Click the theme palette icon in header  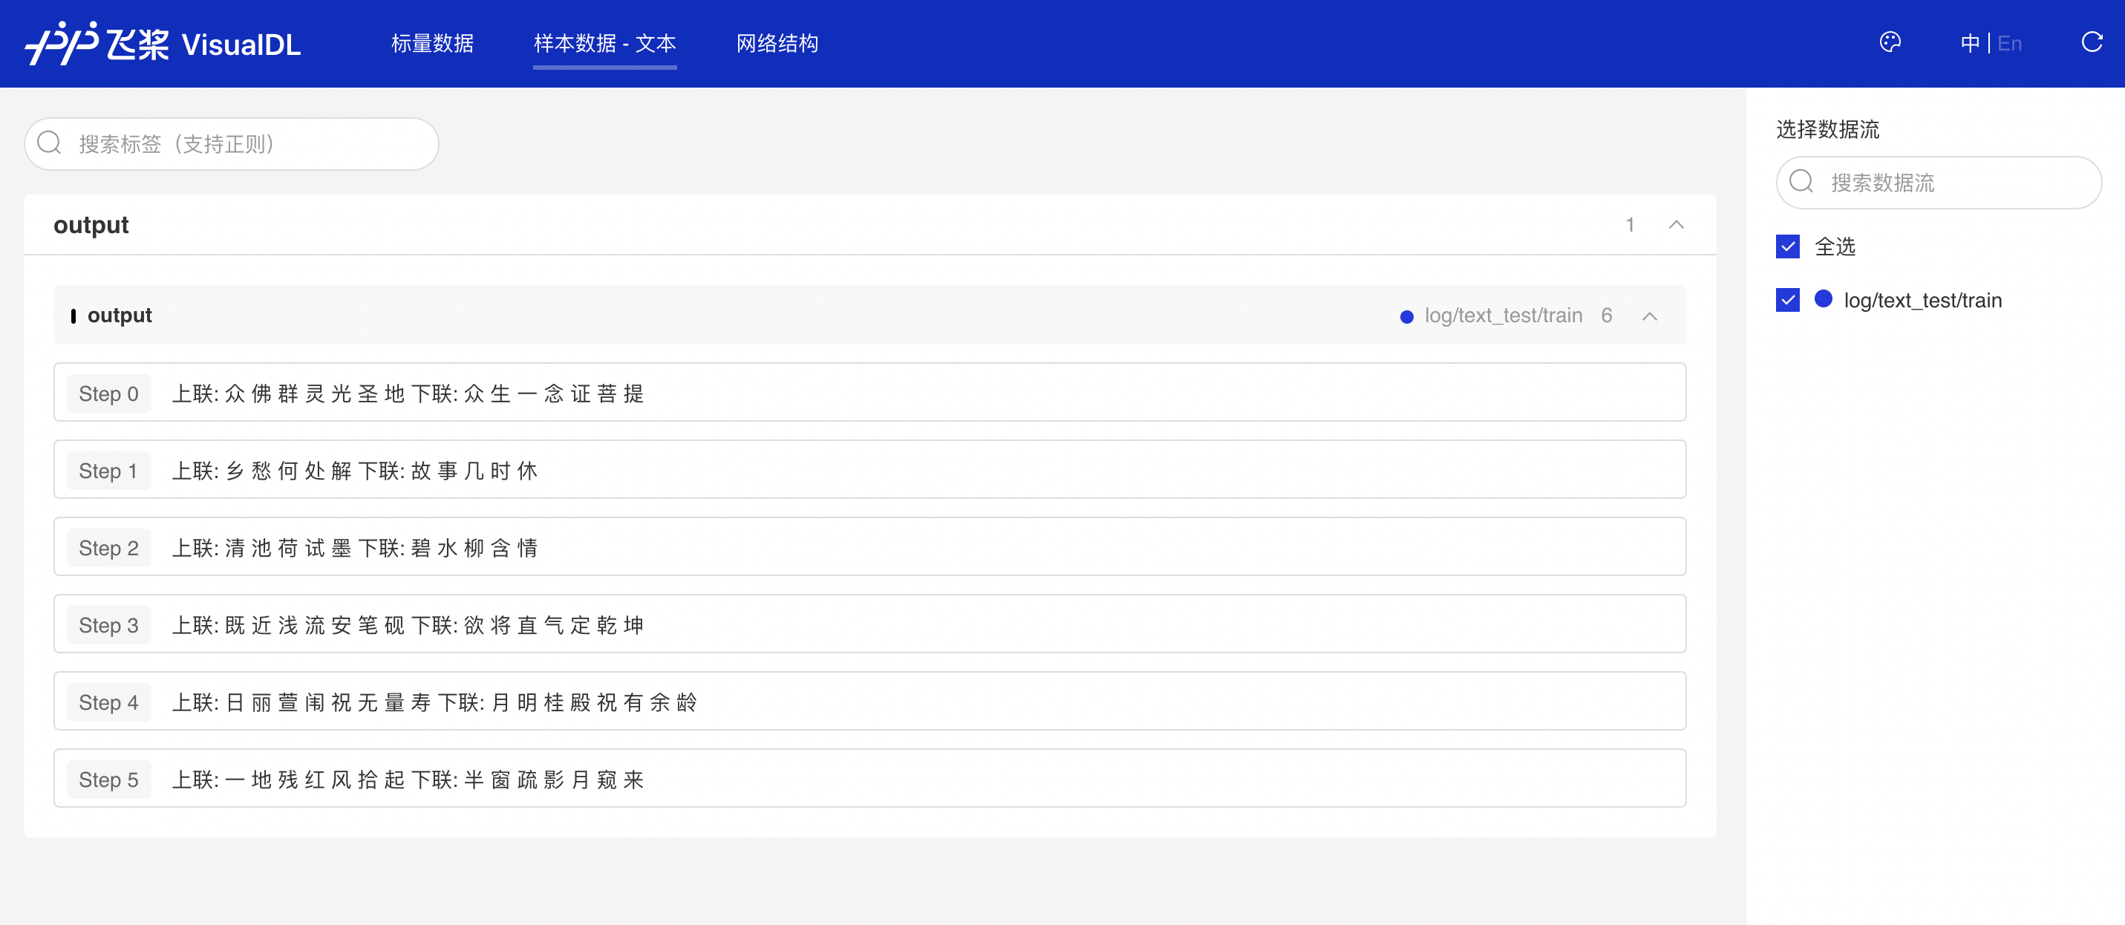[1890, 42]
